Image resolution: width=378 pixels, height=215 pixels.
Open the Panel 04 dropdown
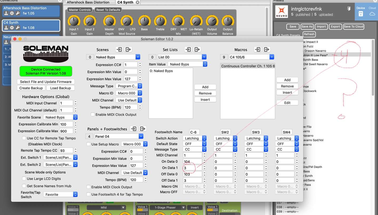[x=119, y=136]
